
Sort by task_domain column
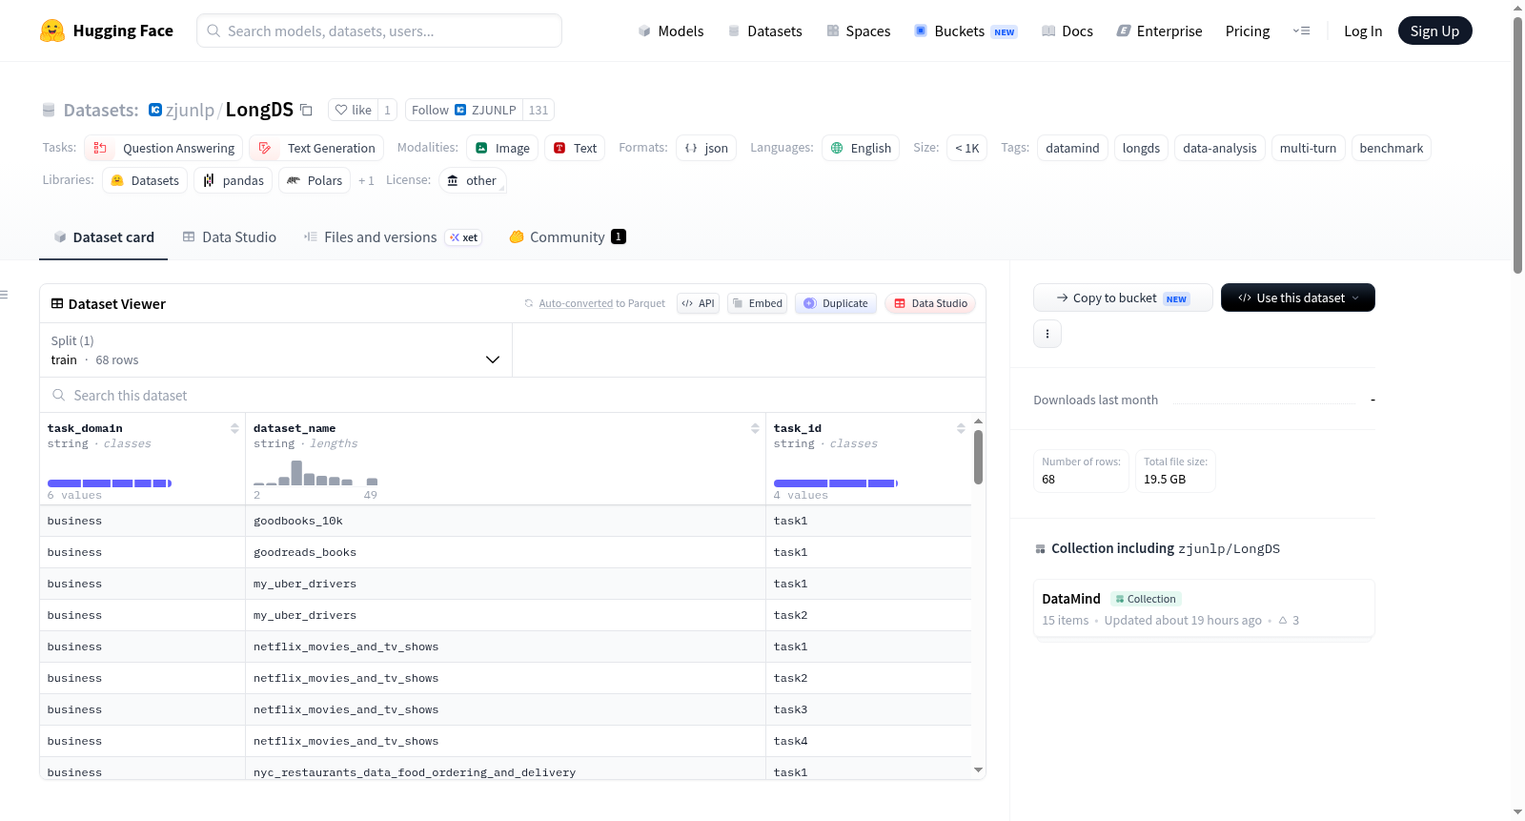coord(234,428)
